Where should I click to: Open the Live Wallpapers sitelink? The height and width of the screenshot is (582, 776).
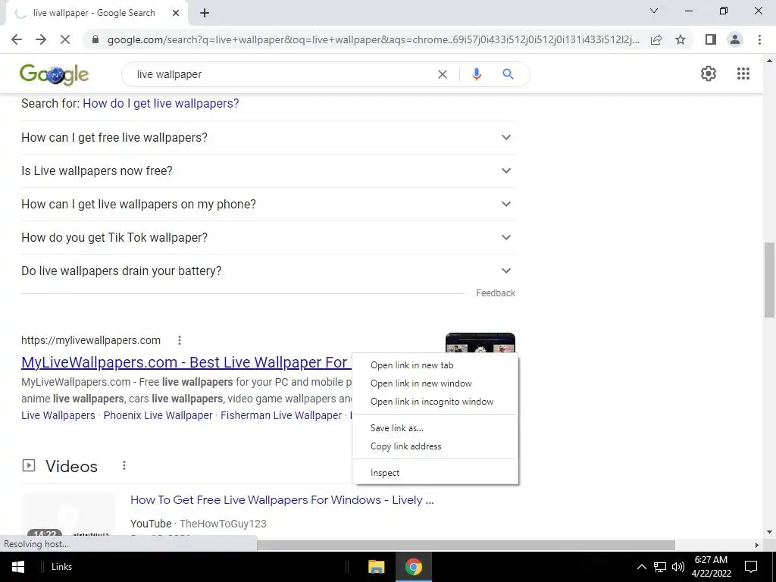point(58,415)
